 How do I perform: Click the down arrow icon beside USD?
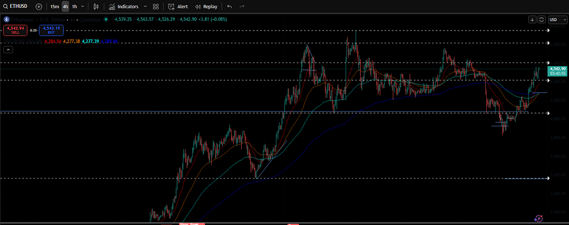533,19
